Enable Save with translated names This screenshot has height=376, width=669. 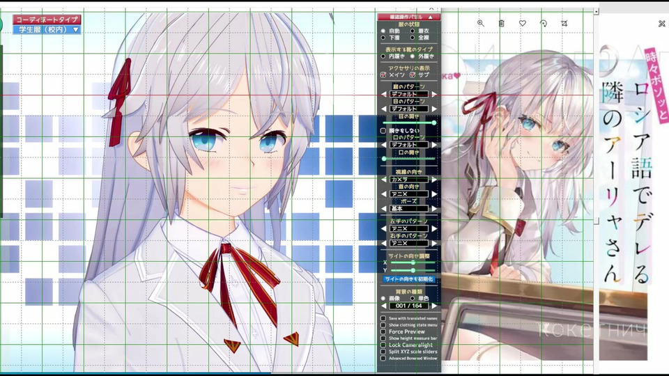[x=383, y=318]
